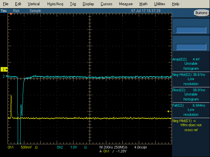Open the Math menu
This screenshot has width=210, height=157.
143,4
